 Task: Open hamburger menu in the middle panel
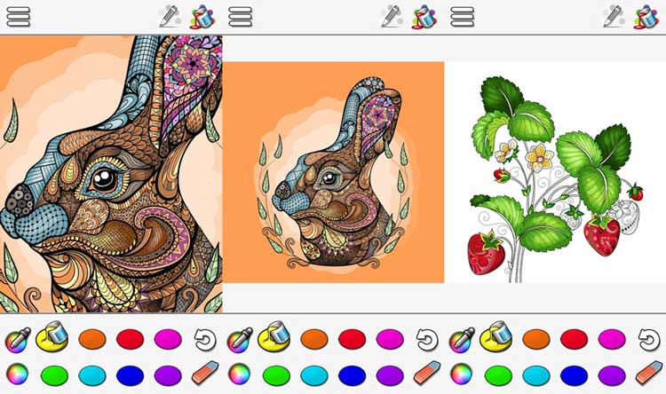coord(241,17)
